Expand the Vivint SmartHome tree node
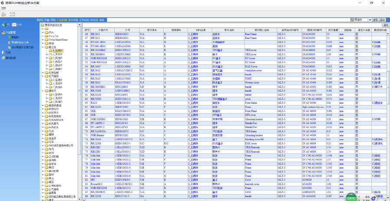390x201 pixels. [43, 40]
